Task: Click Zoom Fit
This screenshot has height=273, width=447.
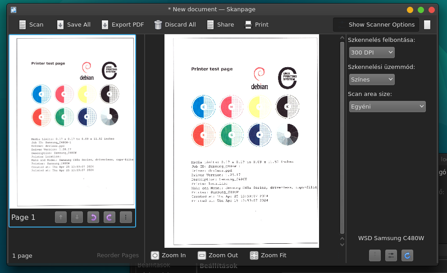Action: point(268,255)
